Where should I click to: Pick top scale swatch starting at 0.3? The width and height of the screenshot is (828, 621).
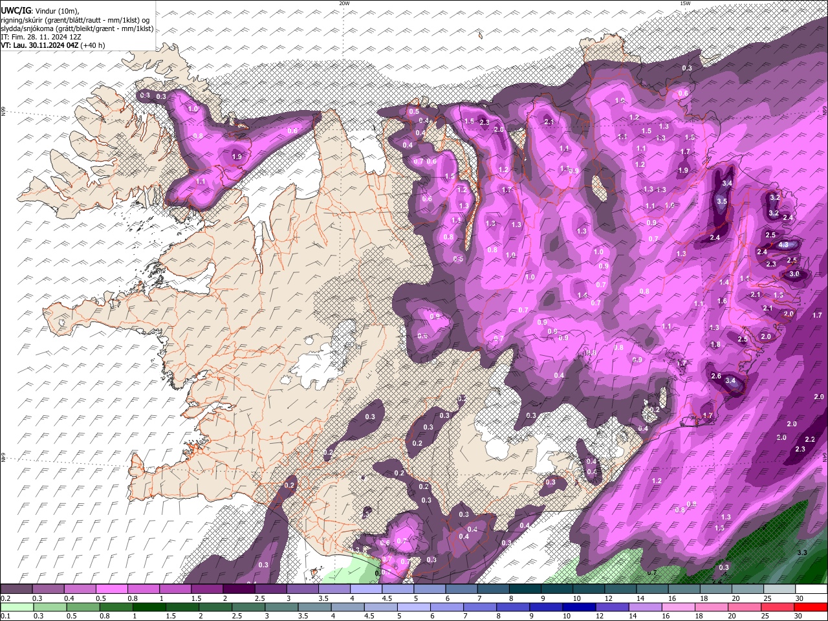click(48, 589)
